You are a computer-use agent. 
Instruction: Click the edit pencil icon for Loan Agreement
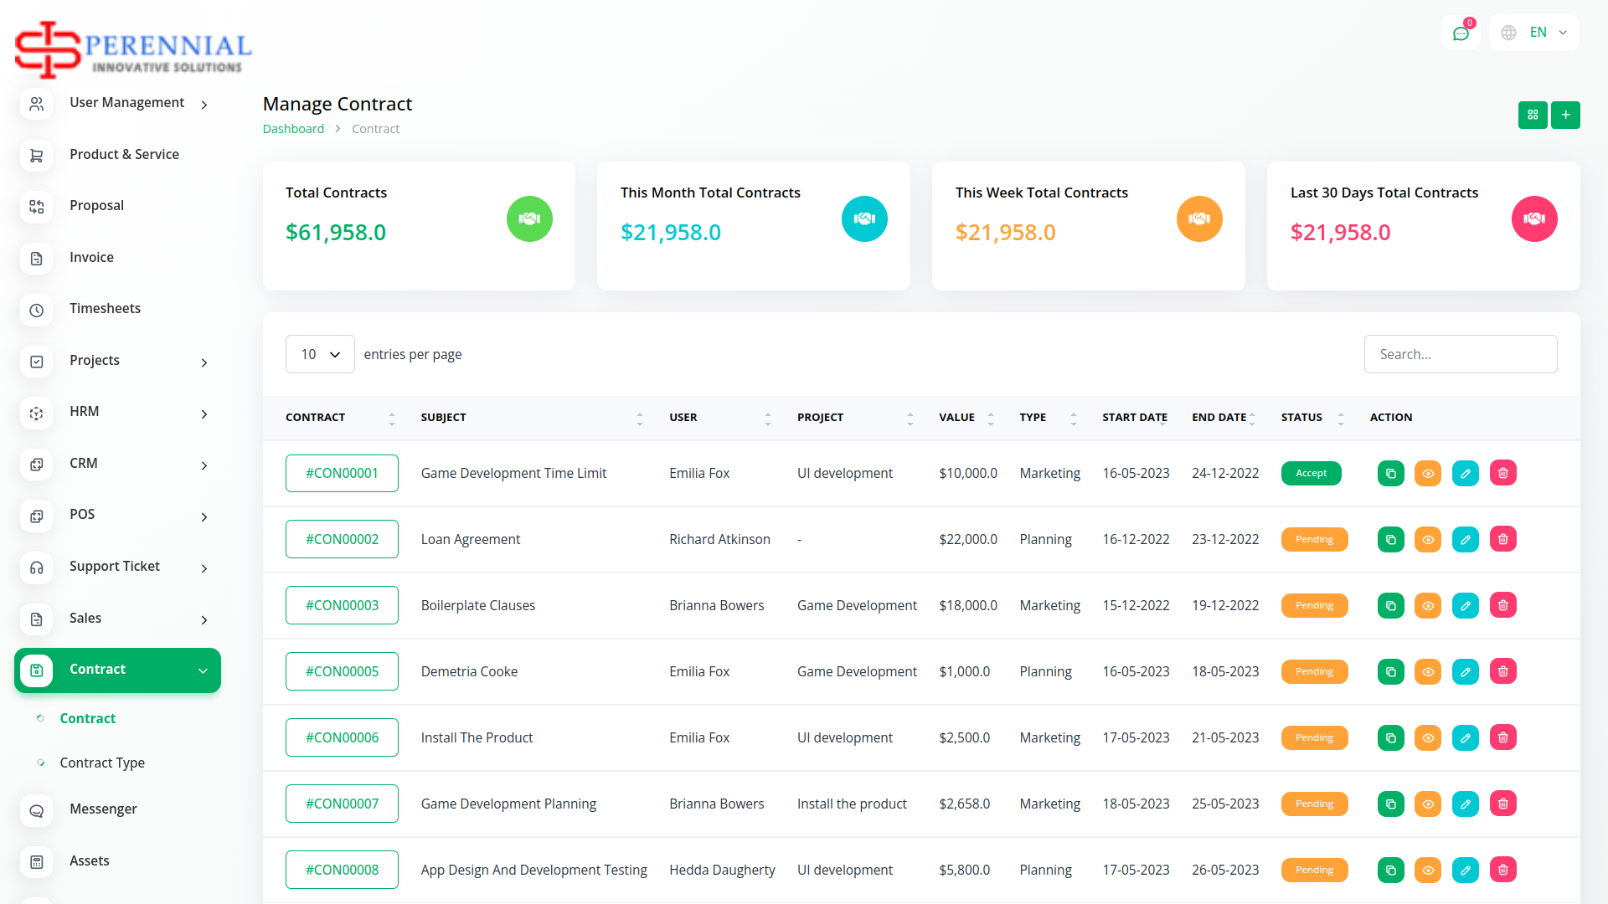(x=1465, y=540)
